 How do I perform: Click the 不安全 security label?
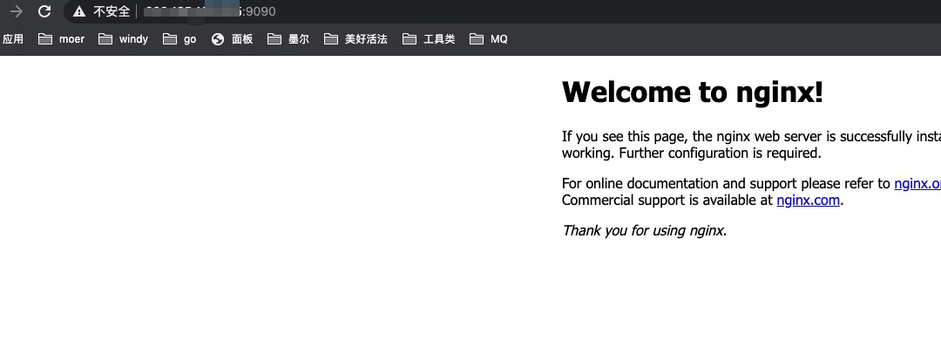(x=112, y=10)
